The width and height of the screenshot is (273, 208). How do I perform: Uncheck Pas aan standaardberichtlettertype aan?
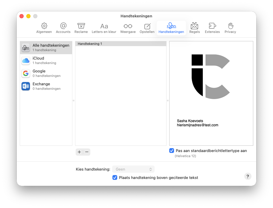(172, 151)
